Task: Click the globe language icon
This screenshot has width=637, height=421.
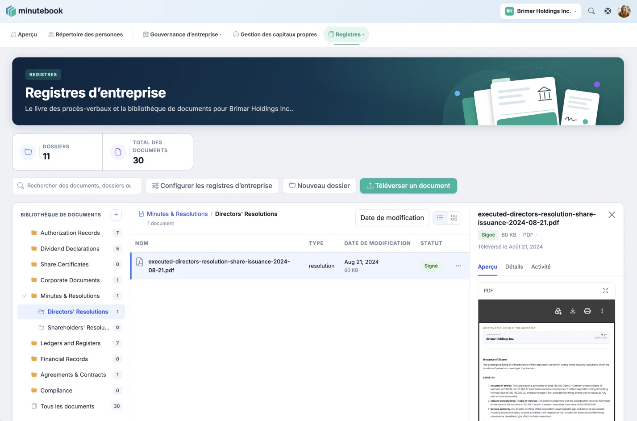Action: point(608,11)
